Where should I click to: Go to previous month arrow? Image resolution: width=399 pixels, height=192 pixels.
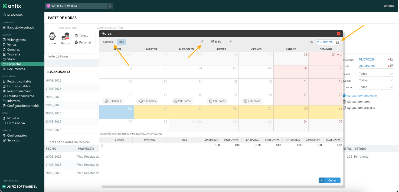coord(202,41)
